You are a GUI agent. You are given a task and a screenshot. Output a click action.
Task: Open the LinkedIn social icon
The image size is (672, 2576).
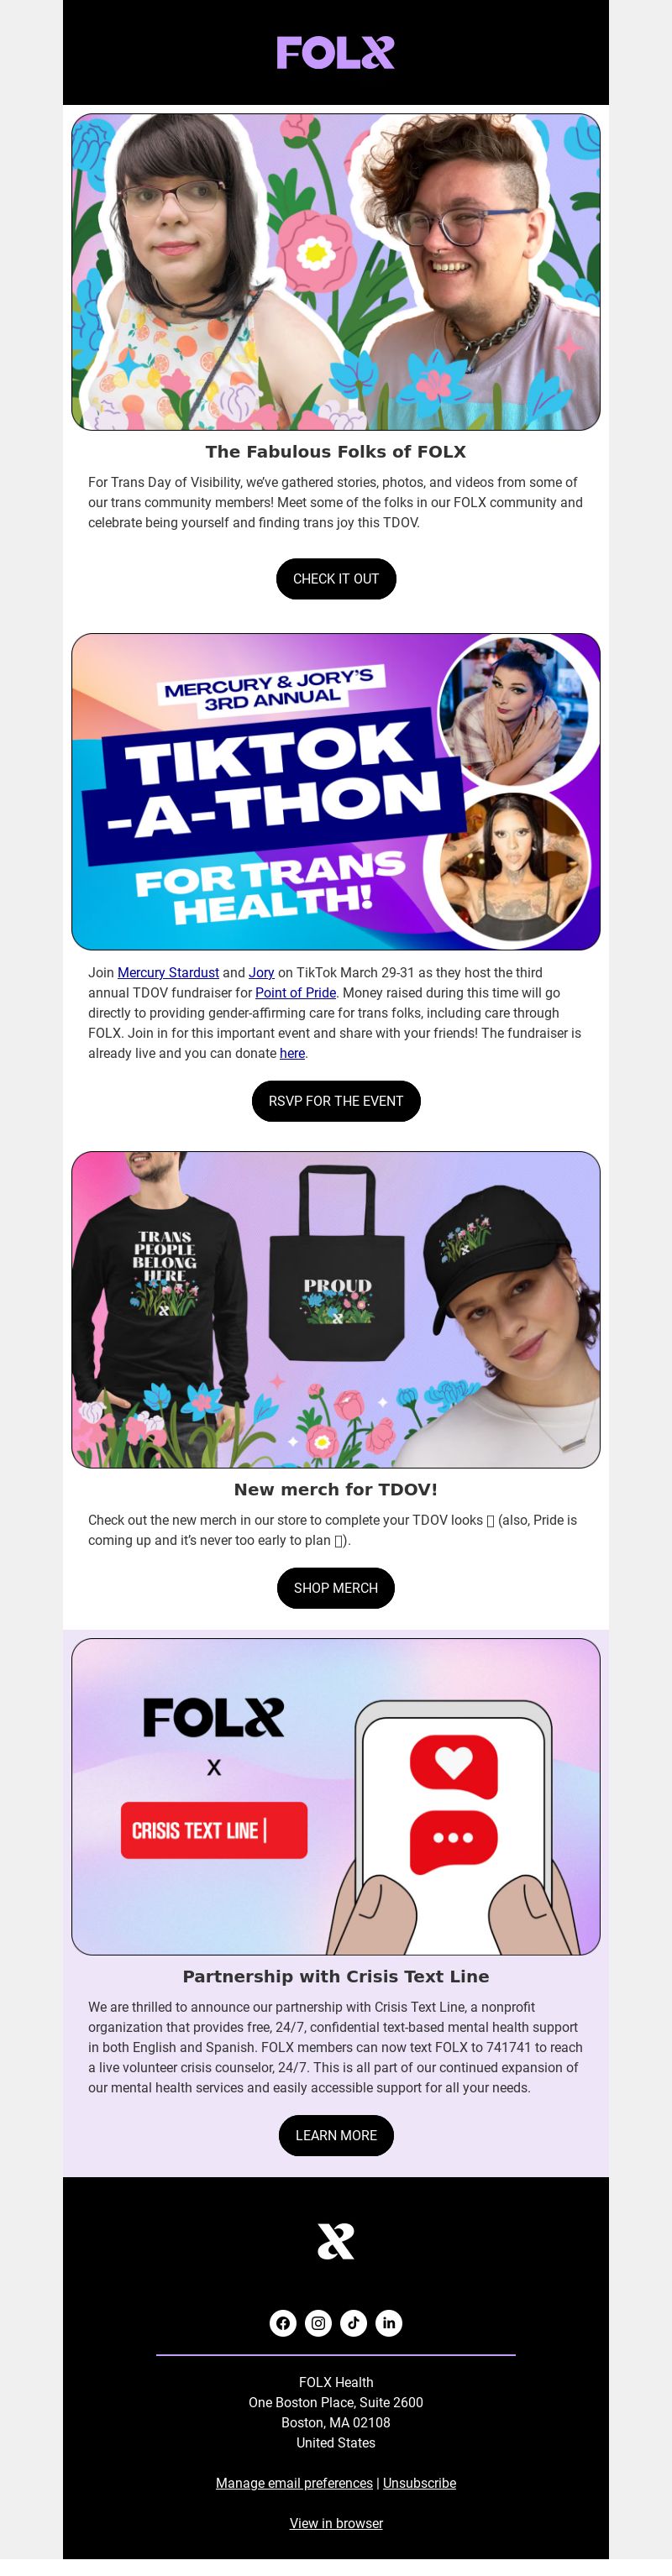click(x=389, y=2322)
